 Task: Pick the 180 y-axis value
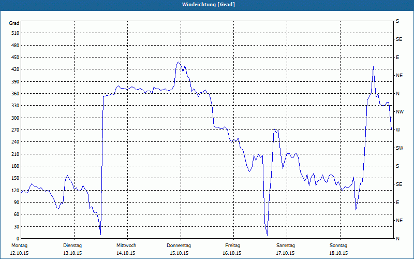coord(15,166)
